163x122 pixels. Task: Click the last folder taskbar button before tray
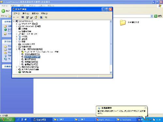(x=126, y=120)
